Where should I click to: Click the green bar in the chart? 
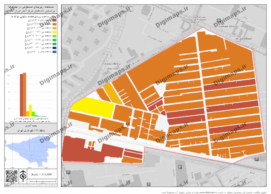(33, 114)
